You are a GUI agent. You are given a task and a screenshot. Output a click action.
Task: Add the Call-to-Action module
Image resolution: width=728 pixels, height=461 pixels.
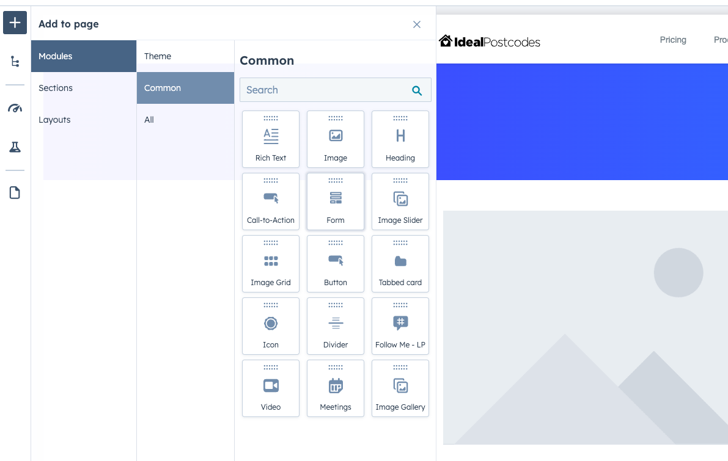(x=271, y=201)
